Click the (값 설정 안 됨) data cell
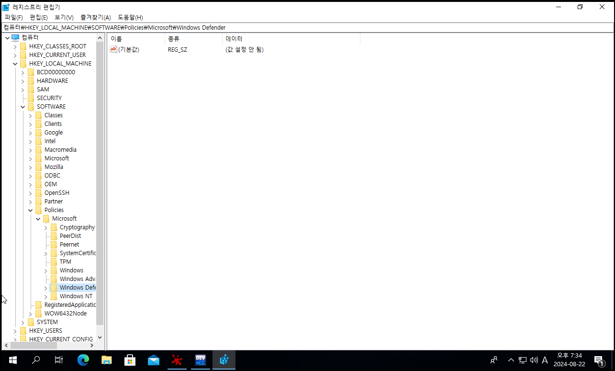This screenshot has height=371, width=615. click(x=244, y=49)
